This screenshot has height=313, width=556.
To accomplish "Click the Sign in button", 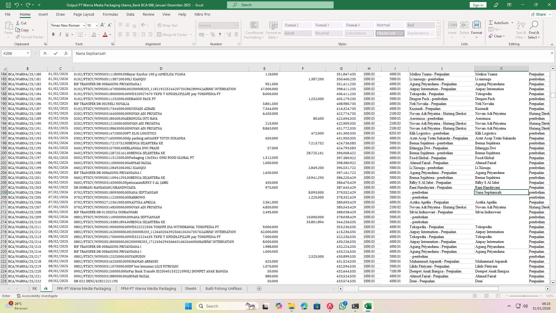I will click(x=478, y=5).
